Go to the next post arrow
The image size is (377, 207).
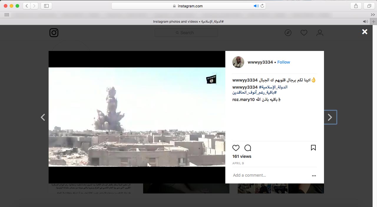coord(330,117)
